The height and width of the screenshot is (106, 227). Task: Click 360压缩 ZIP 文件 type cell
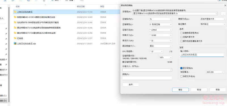pyautogui.click(x=108, y=43)
